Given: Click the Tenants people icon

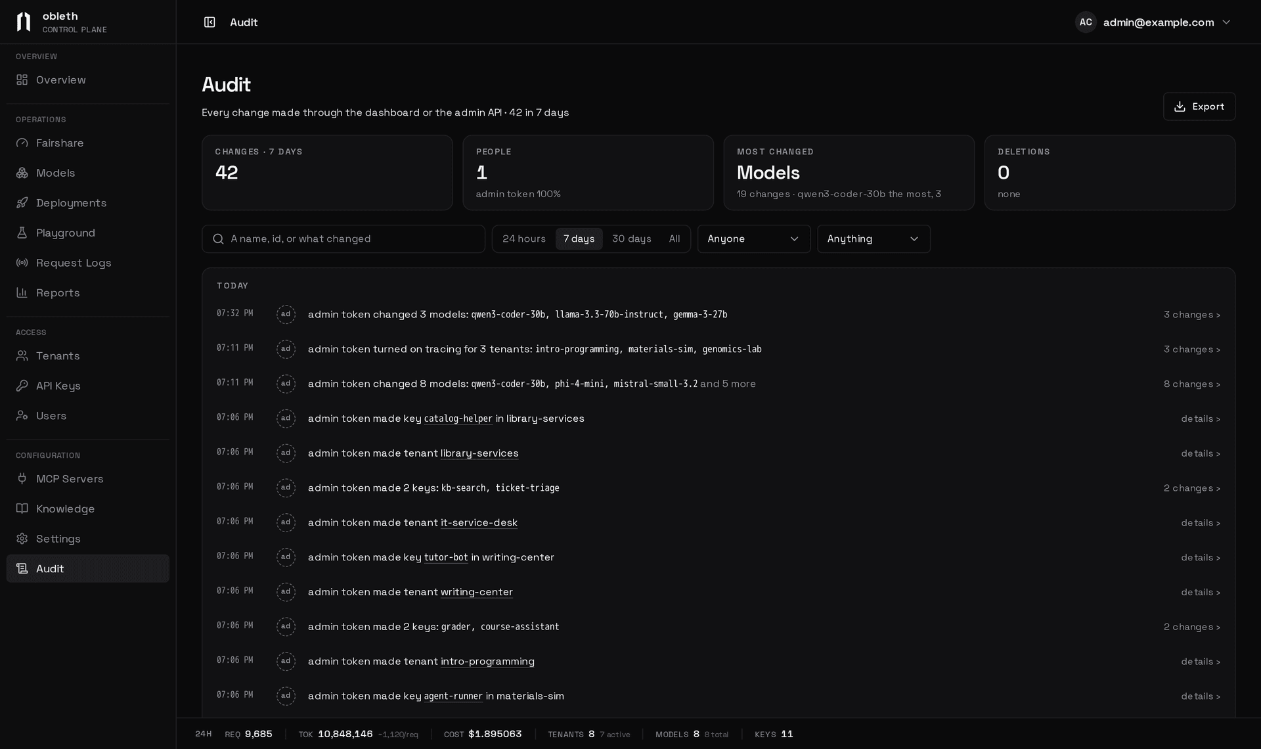Looking at the screenshot, I should pyautogui.click(x=22, y=356).
